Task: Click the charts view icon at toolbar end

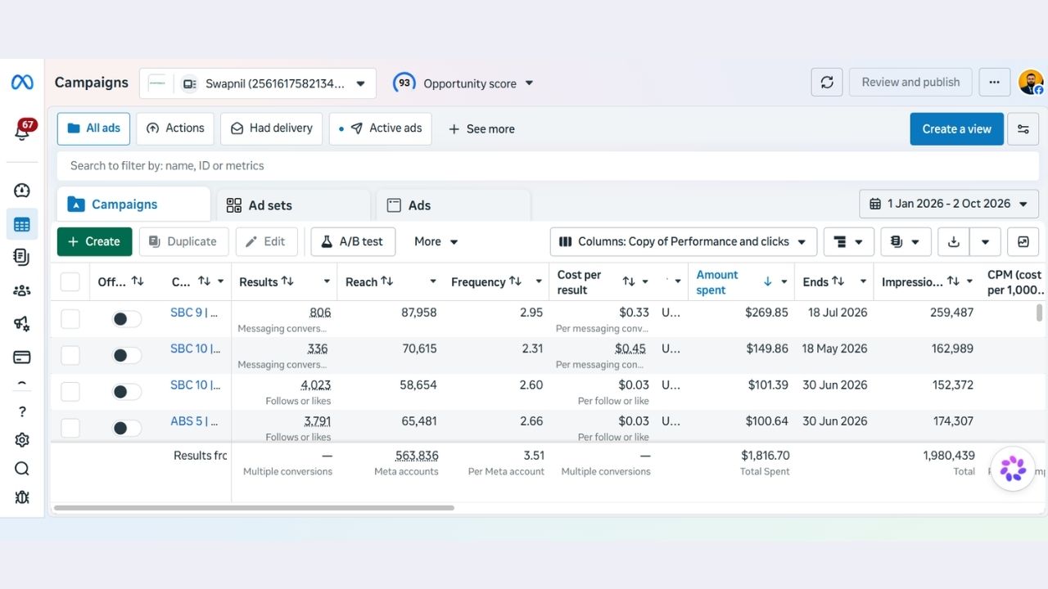Action: [x=1023, y=241]
